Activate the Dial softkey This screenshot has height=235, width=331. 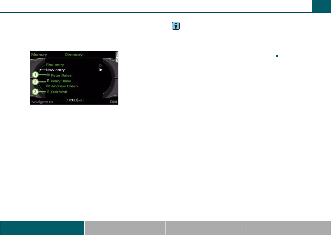click(x=114, y=102)
